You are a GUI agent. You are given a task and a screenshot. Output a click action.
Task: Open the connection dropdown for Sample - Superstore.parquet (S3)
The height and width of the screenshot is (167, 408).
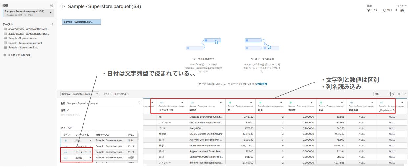click(x=51, y=13)
